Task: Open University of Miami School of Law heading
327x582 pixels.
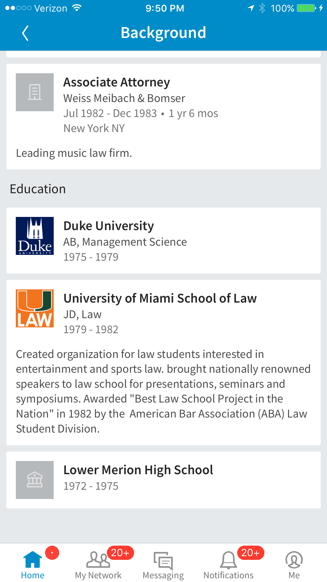Action: 160,298
